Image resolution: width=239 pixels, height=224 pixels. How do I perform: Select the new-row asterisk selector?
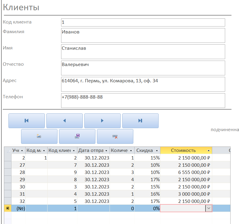[x=8, y=208]
